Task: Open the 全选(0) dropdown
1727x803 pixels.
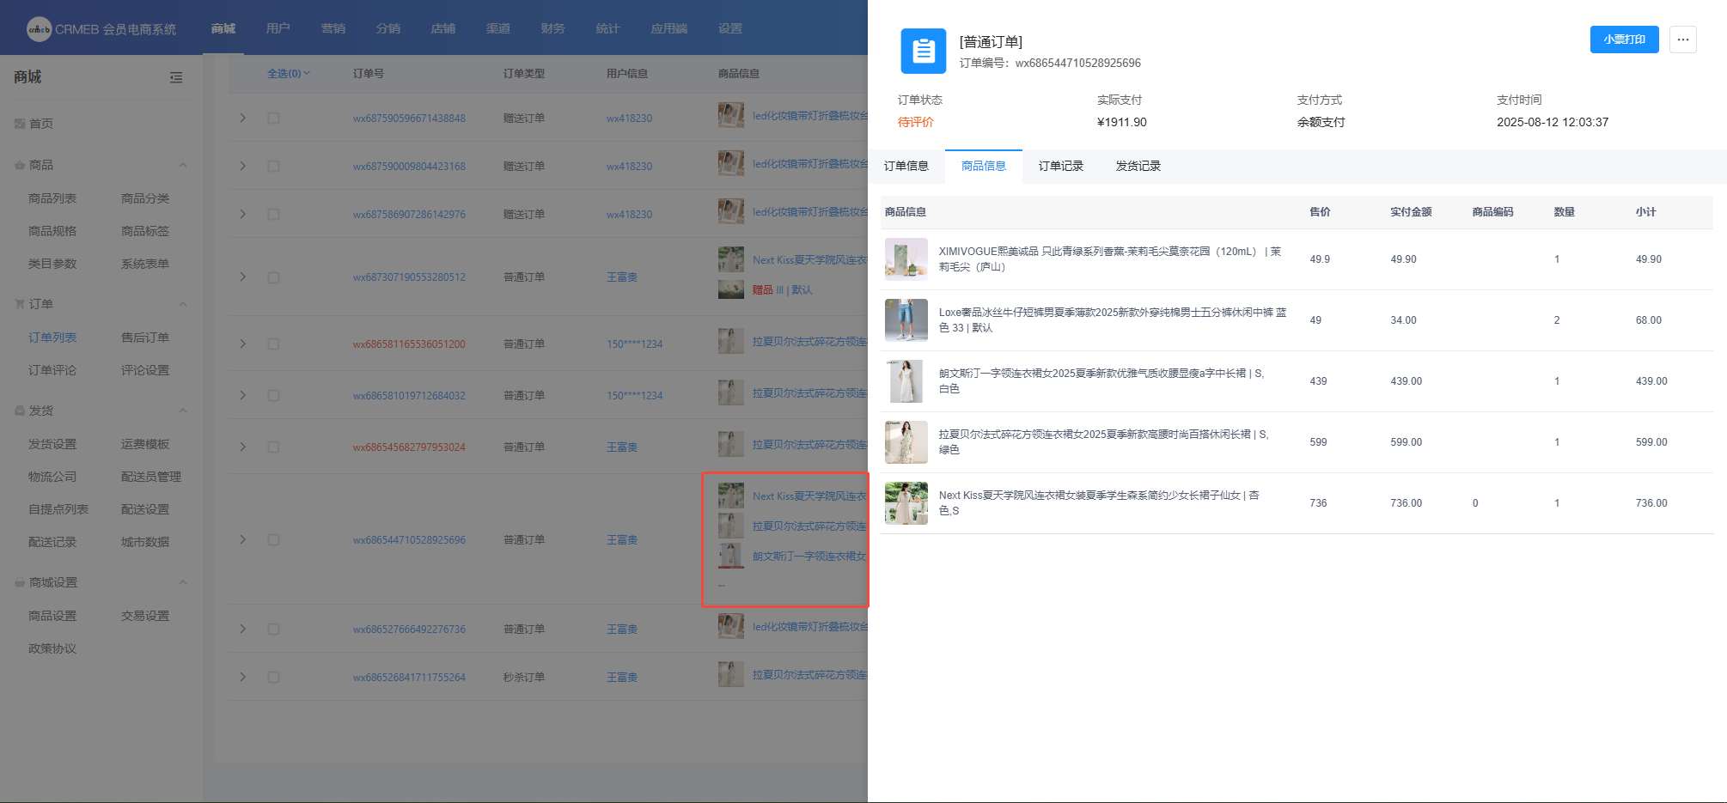Action: click(289, 74)
